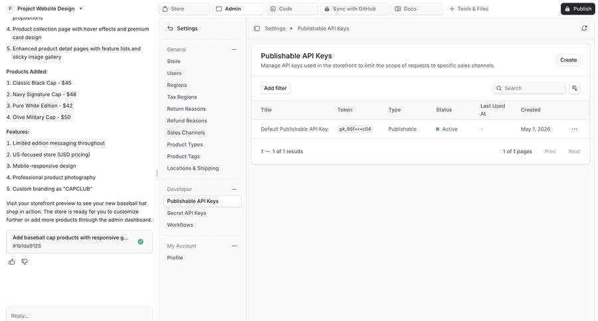
Task: Click the Settings breadcrumb link
Action: [x=275, y=28]
